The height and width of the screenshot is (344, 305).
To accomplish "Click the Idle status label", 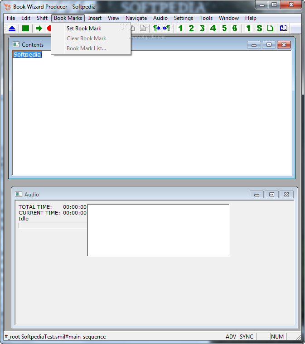I will [x=24, y=219].
